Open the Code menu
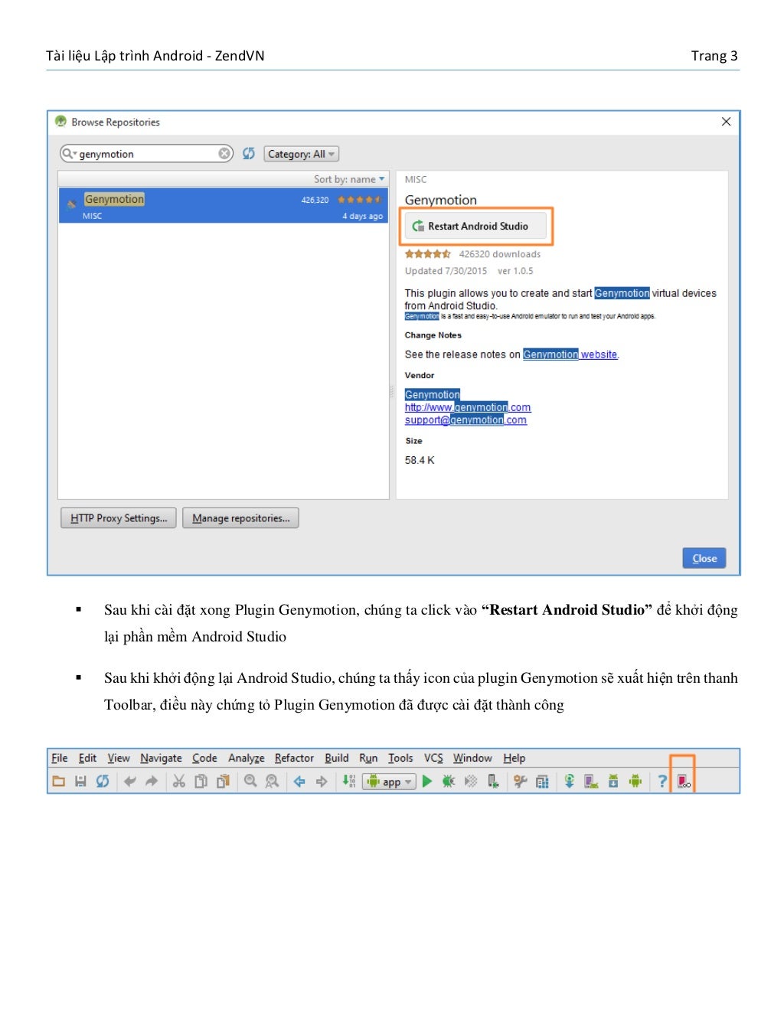784x1015 pixels. click(204, 758)
